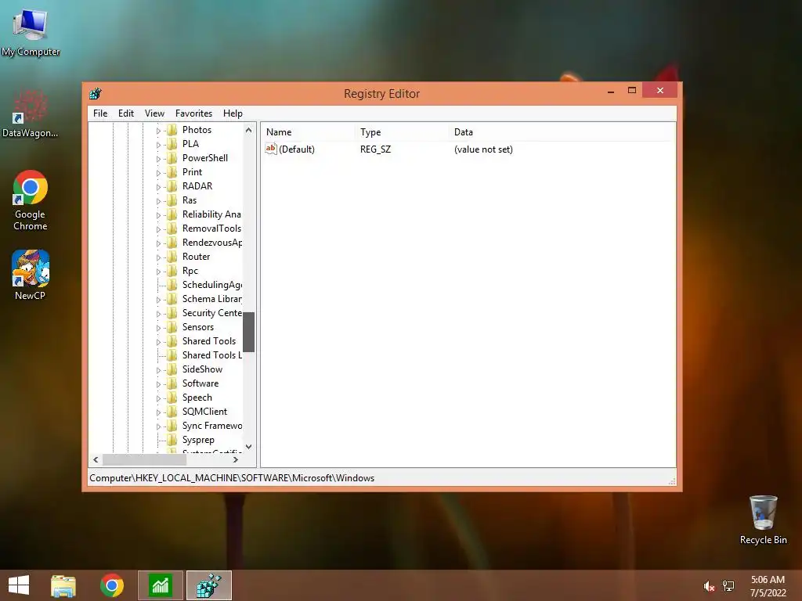Expand the Print key
The image size is (802, 601).
[x=158, y=173]
